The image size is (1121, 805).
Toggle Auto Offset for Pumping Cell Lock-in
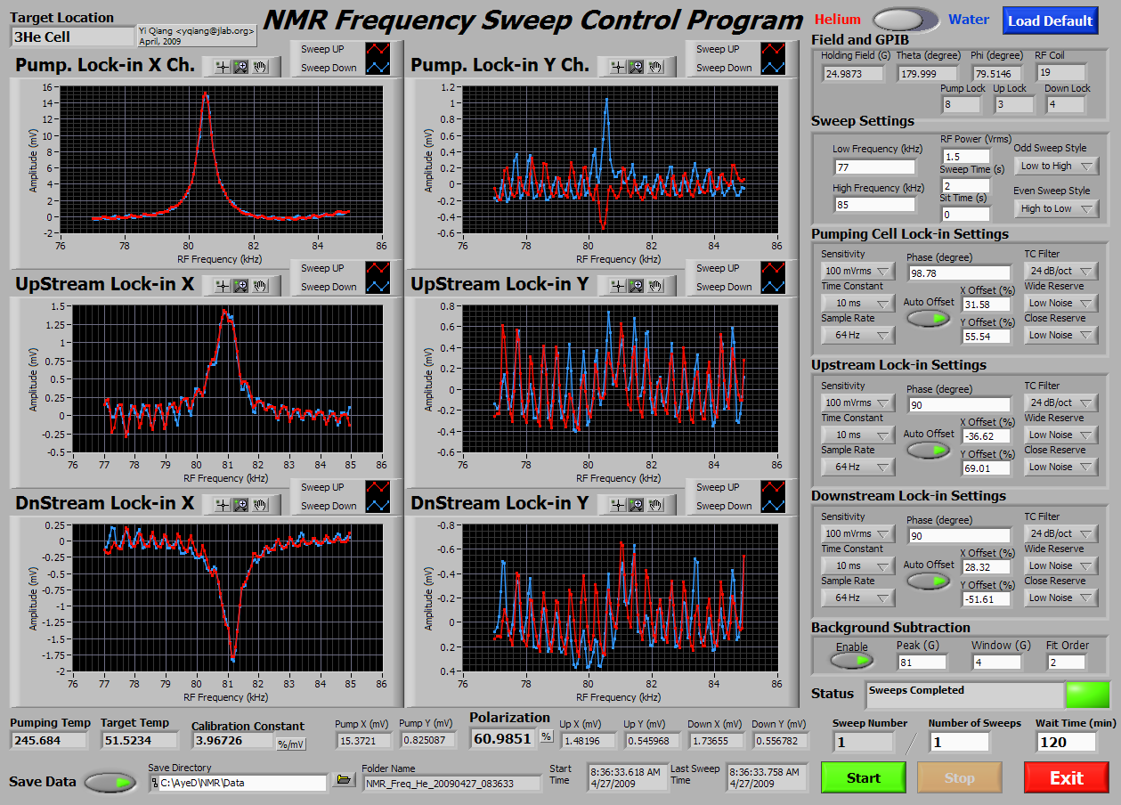[928, 319]
